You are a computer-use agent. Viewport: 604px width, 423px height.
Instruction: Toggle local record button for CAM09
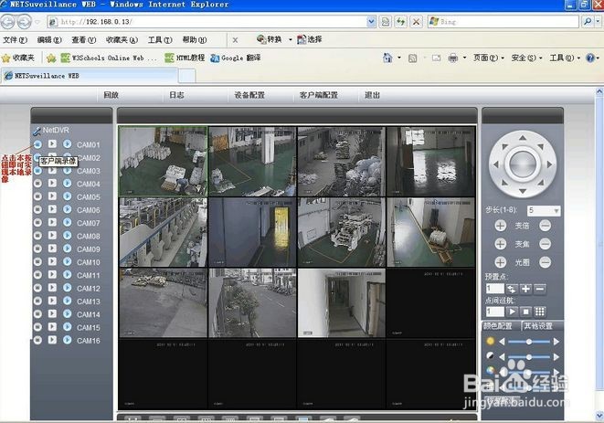click(37, 249)
